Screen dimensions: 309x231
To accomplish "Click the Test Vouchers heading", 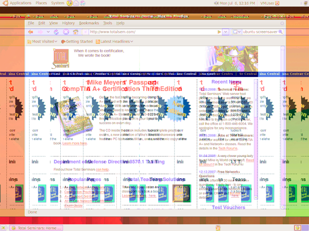I will [x=228, y=207].
